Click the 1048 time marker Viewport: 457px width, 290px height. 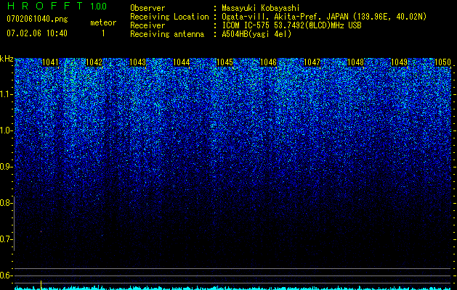[355, 62]
